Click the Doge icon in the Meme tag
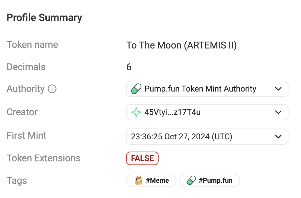Image resolution: width=301 pixels, height=198 pixels. point(139,180)
